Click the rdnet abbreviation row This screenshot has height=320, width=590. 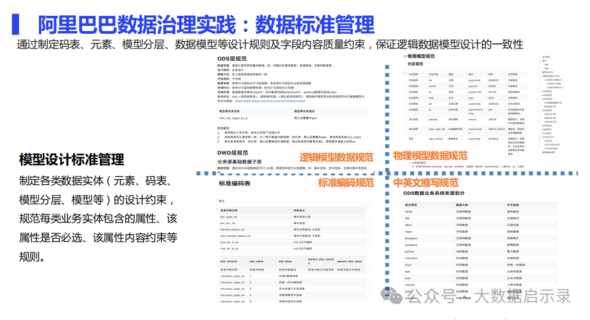tap(480, 212)
